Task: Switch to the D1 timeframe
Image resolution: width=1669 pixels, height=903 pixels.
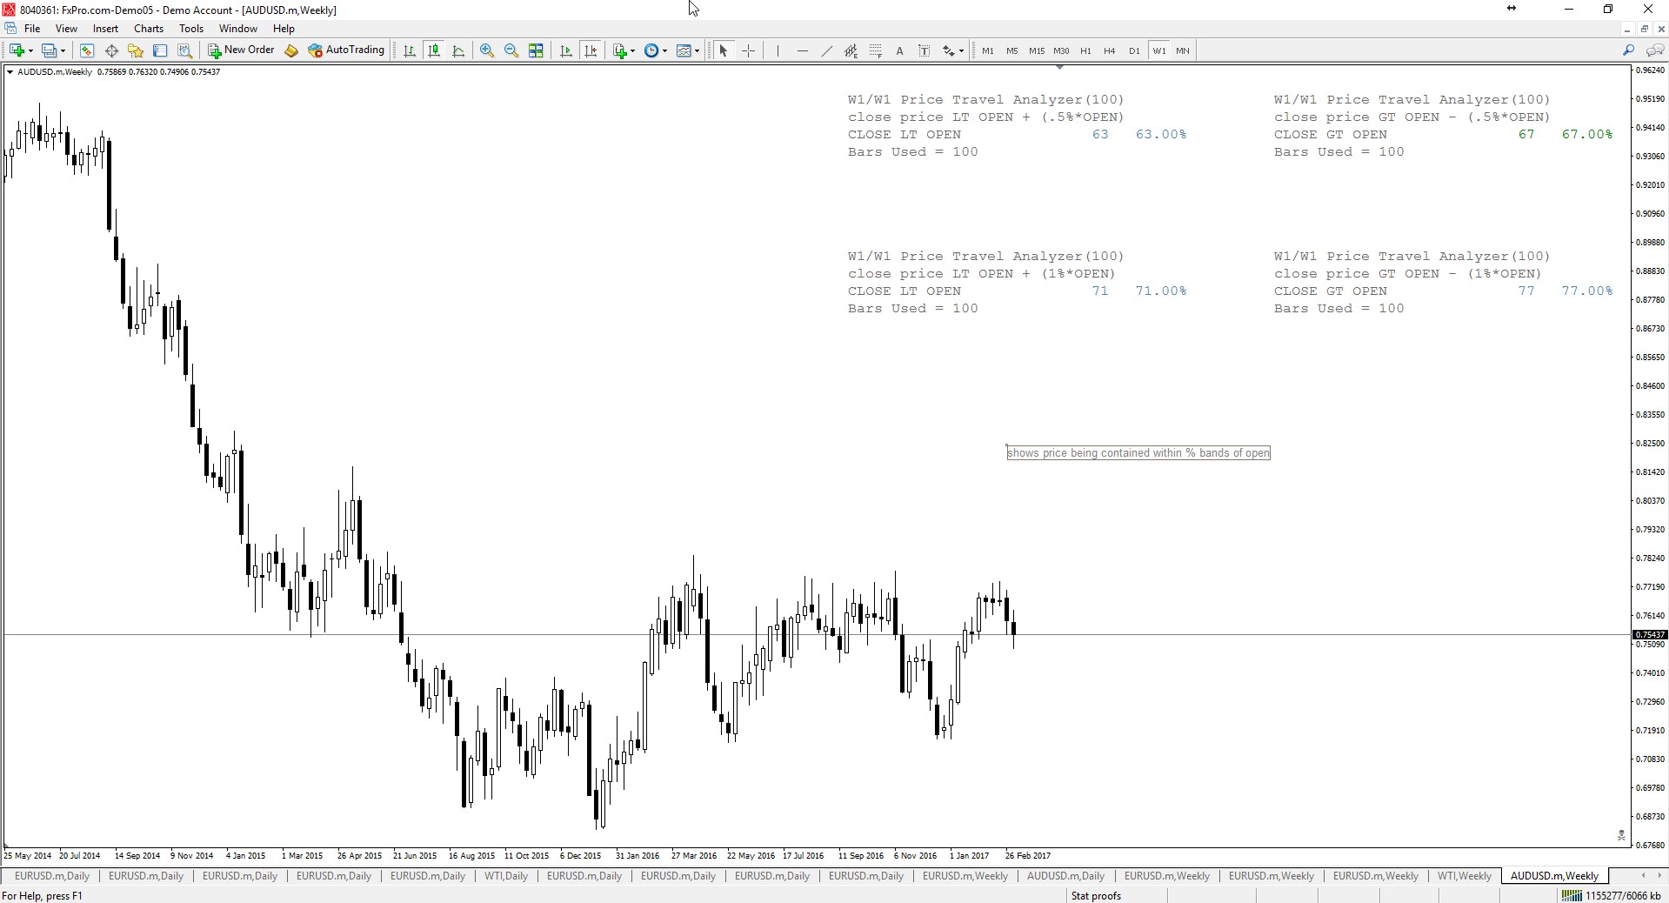Action: [x=1134, y=50]
